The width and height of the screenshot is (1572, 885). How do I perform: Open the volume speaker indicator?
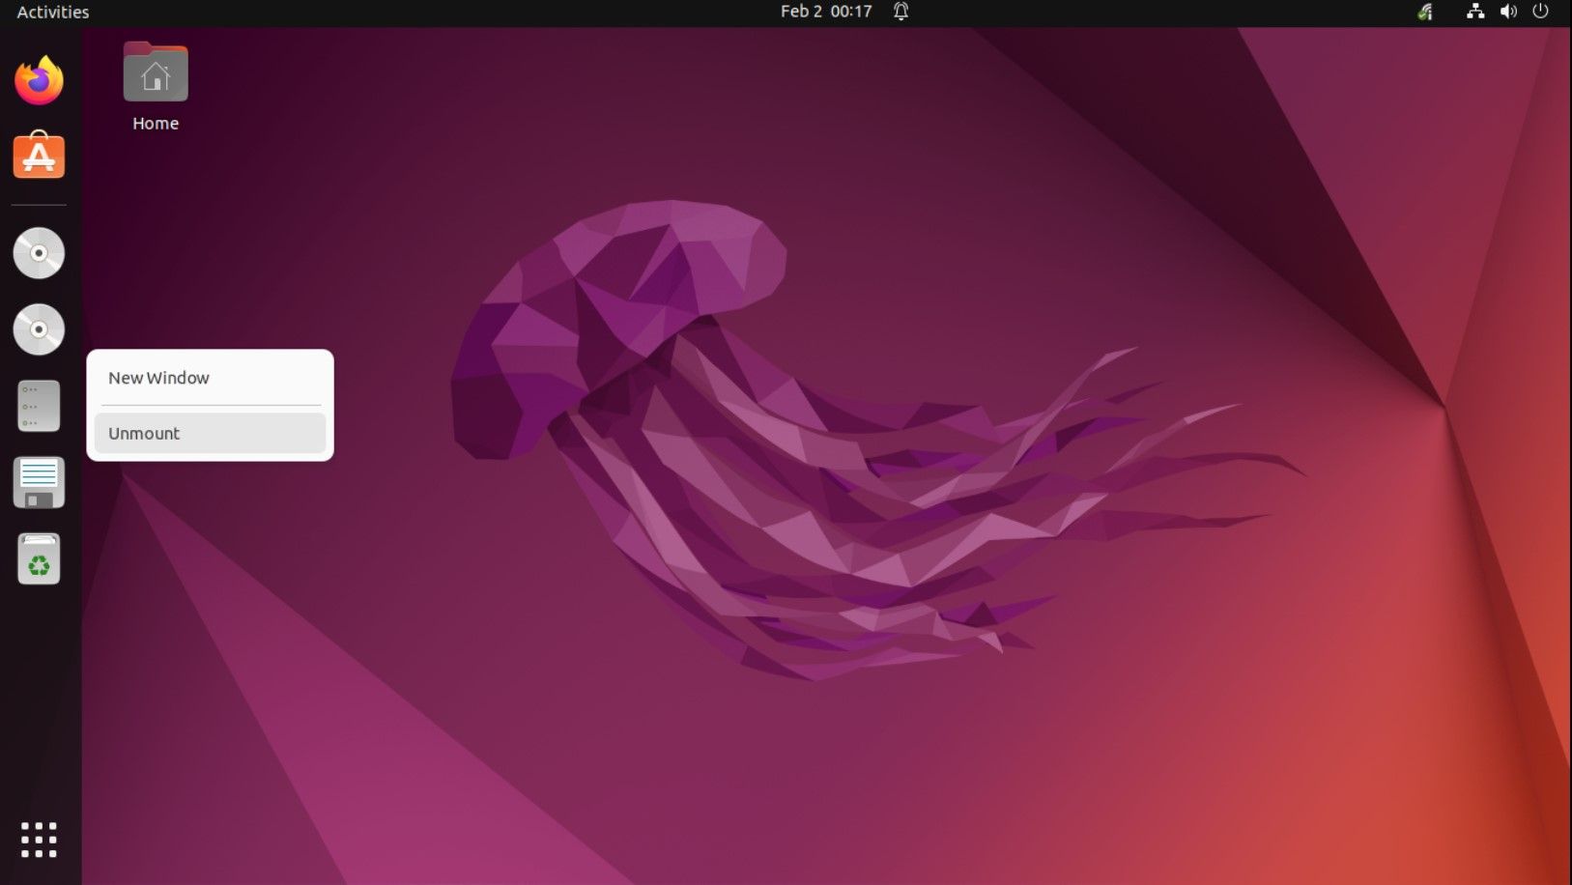(x=1507, y=12)
